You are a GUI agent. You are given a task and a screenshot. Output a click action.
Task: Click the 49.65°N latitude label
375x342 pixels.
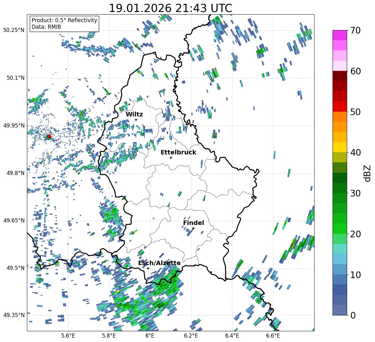(x=14, y=220)
